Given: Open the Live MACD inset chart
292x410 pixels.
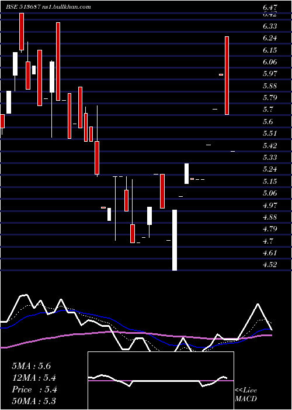Looking at the screenshot, I should coord(161,381).
